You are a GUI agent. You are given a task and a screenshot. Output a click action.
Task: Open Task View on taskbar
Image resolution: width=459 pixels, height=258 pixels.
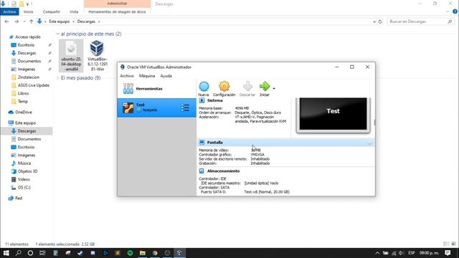pos(42,253)
